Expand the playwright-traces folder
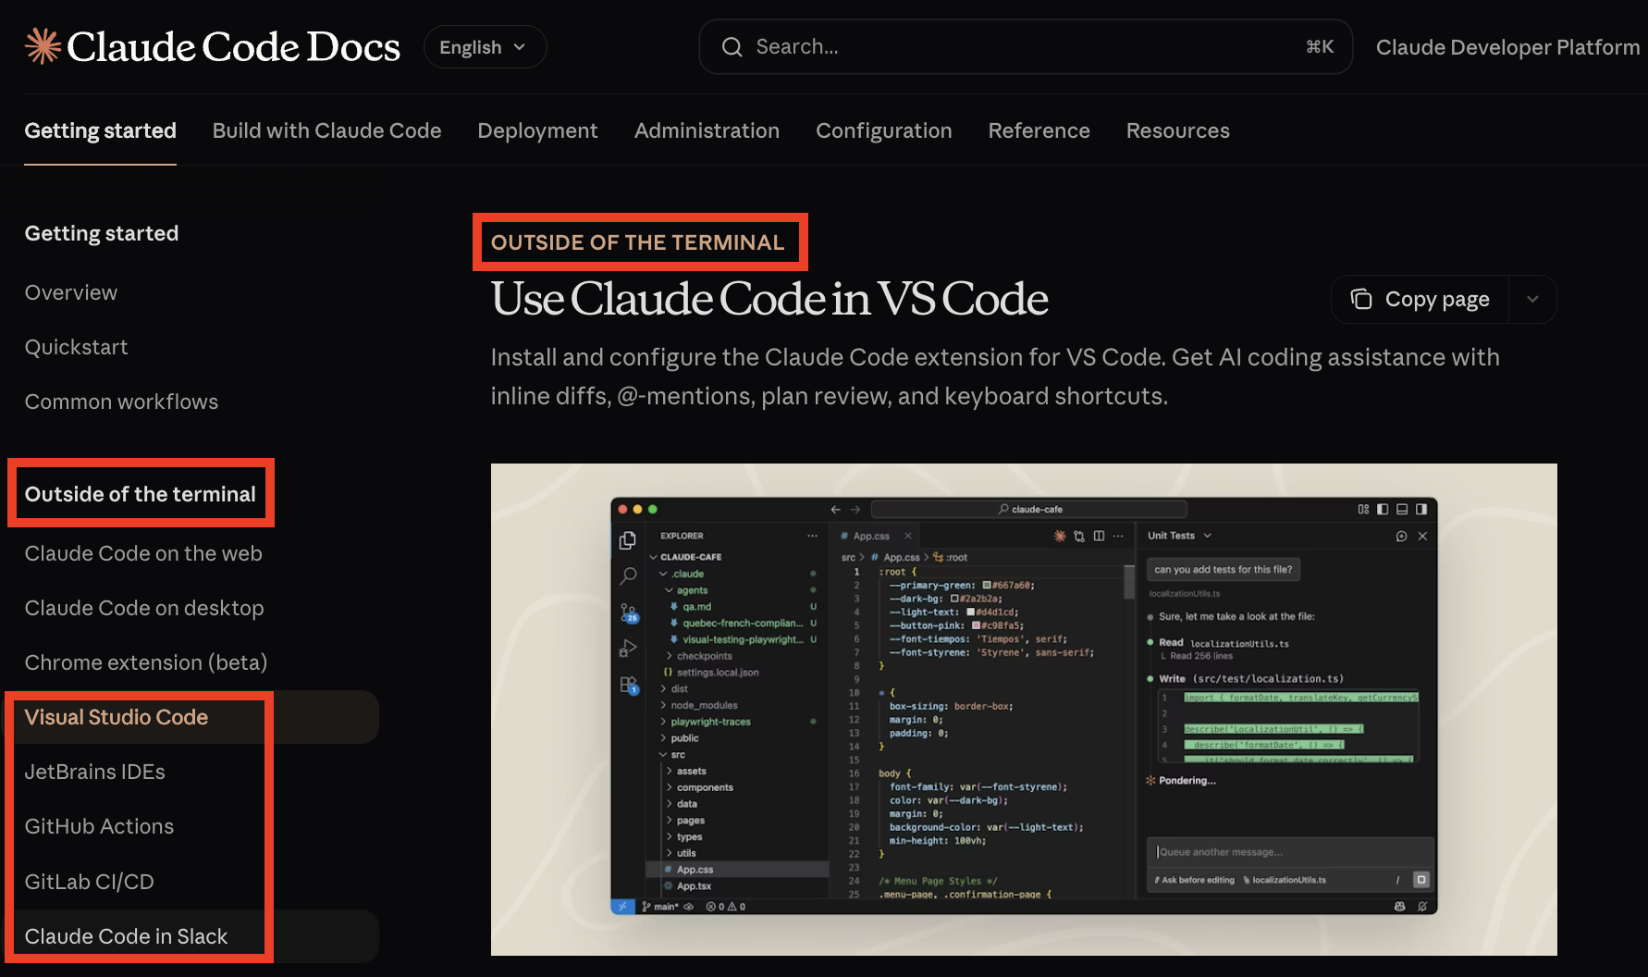Screen dimensions: 1648x977 tap(705, 722)
